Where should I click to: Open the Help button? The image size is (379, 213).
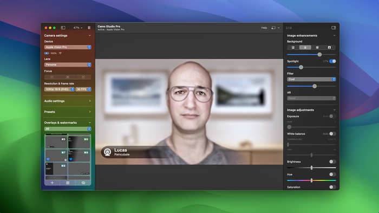pos(264,28)
